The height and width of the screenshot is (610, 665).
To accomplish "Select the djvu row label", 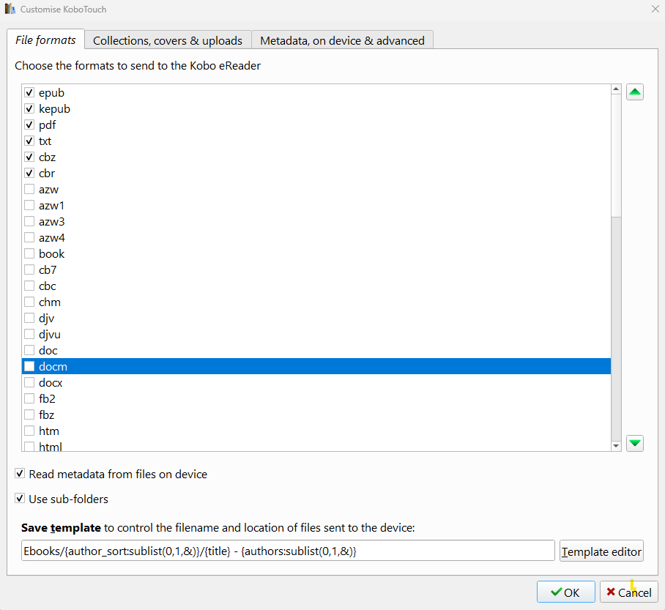I will pyautogui.click(x=50, y=334).
